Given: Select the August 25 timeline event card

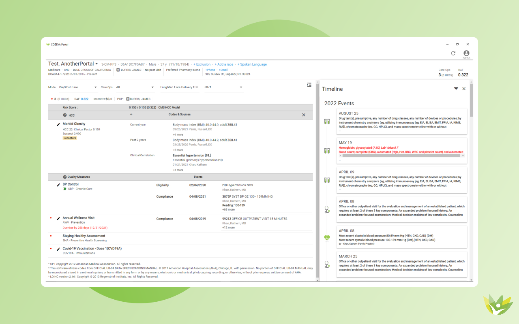Looking at the screenshot, I should pyautogui.click(x=401, y=121).
